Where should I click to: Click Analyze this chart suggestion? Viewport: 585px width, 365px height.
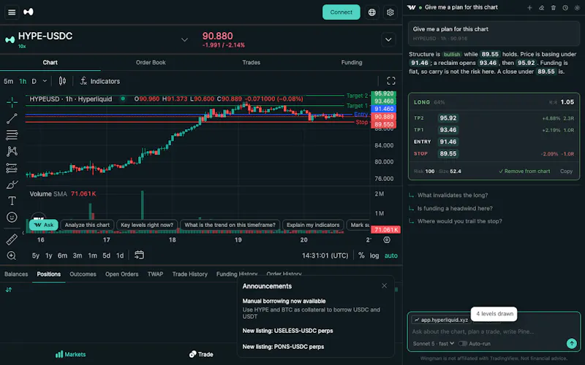87,225
